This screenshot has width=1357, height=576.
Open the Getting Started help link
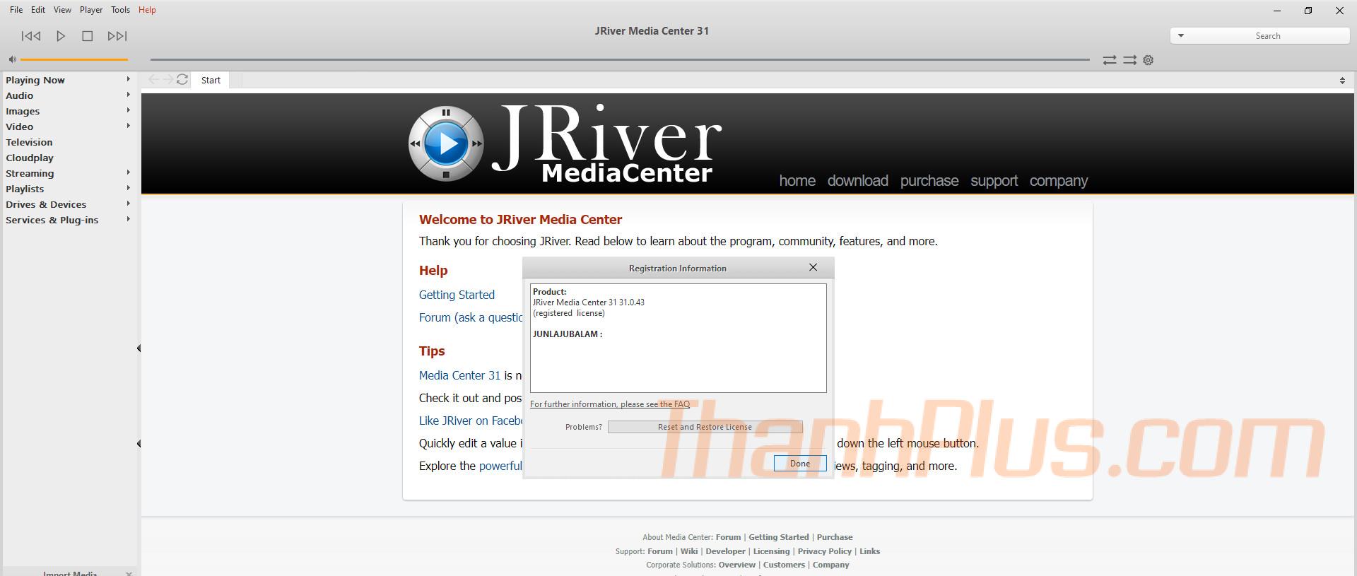(x=457, y=295)
